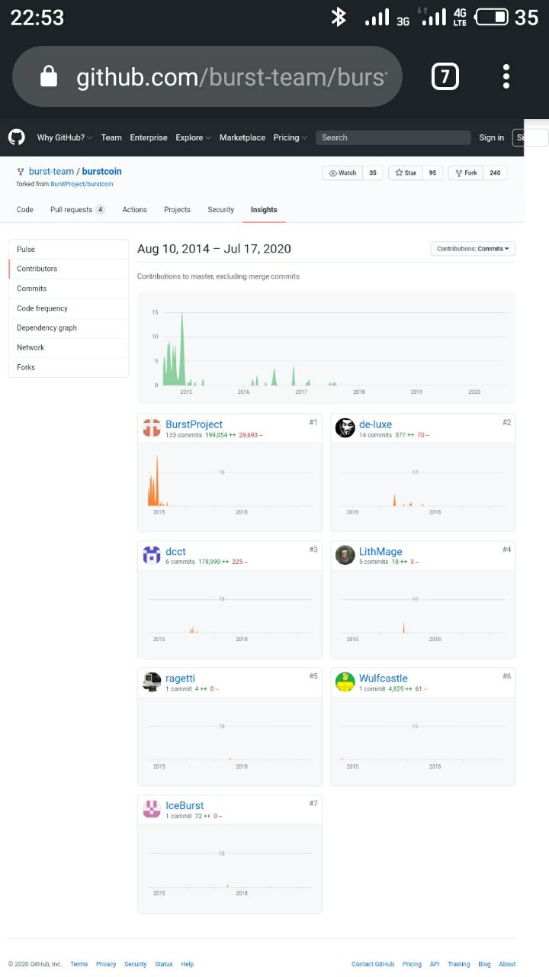The height and width of the screenshot is (977, 549).
Task: Open the dcct contributor name link
Action: coord(175,551)
